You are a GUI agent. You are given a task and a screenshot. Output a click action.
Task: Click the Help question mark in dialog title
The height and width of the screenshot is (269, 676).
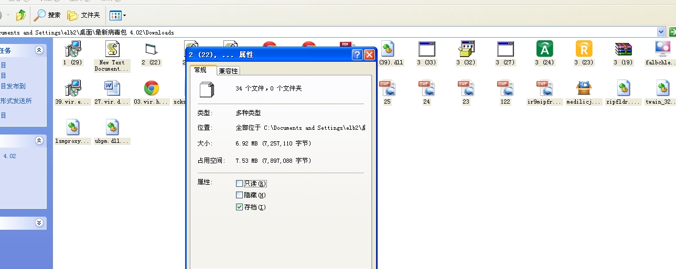(x=357, y=55)
